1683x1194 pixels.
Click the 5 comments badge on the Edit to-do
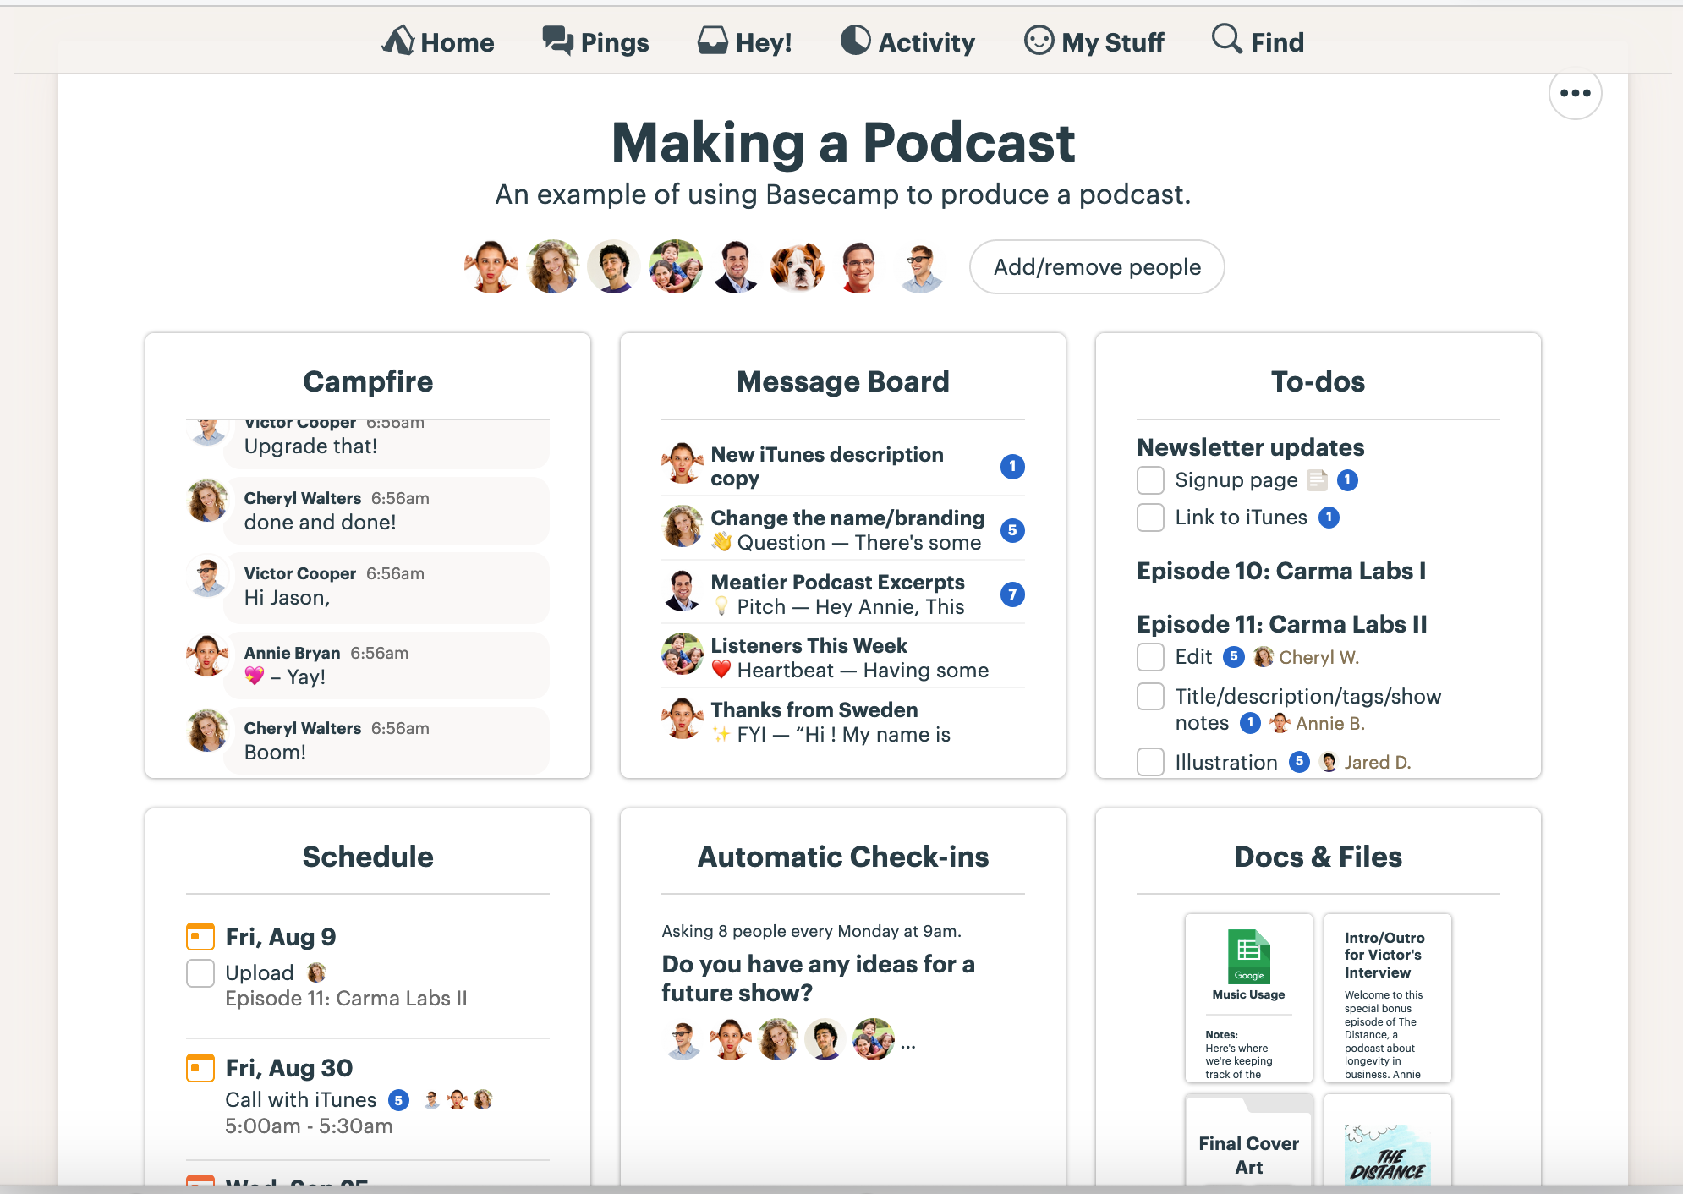click(x=1234, y=656)
